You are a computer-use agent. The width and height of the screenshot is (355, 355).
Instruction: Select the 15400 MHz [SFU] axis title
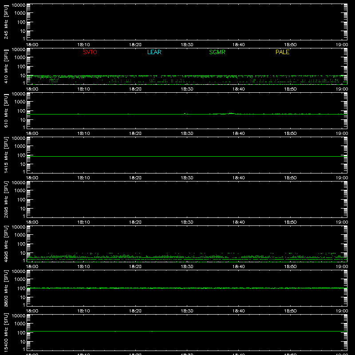click(6, 332)
